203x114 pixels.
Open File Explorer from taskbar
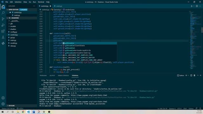click(x=18, y=112)
